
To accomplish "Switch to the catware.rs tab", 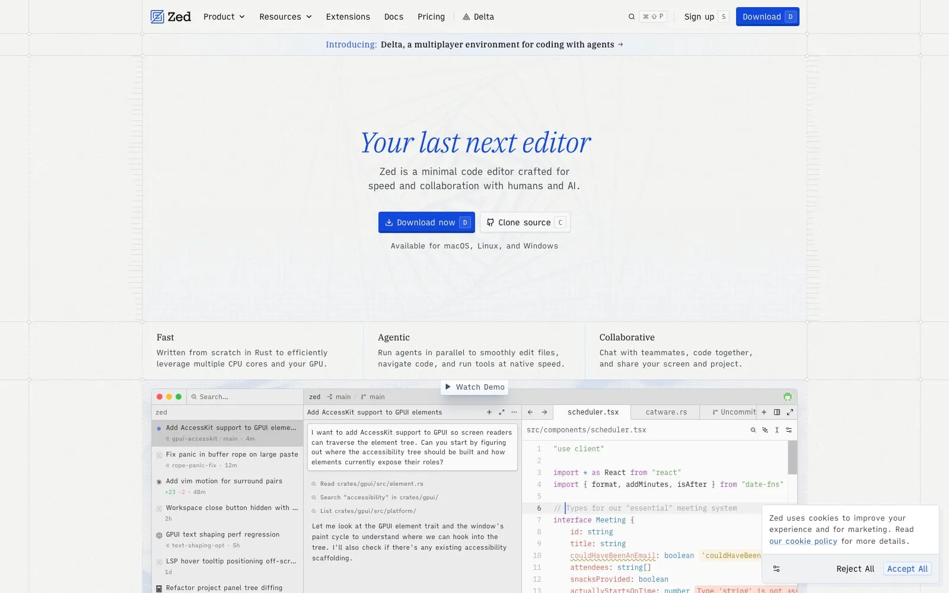I will 666,412.
